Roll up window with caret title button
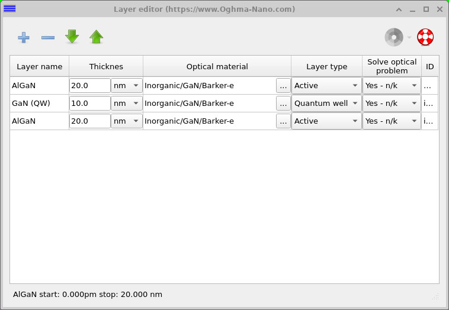449x310 pixels. [399, 9]
